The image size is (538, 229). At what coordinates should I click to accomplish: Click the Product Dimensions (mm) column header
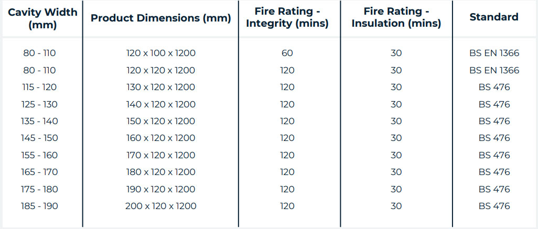tap(160, 18)
